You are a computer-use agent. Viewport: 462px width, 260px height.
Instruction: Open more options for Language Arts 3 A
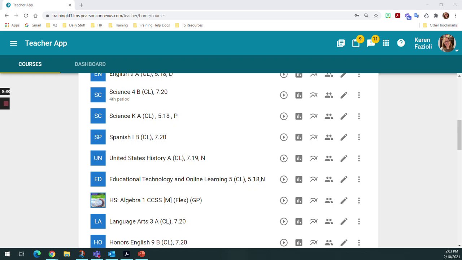tap(359, 221)
